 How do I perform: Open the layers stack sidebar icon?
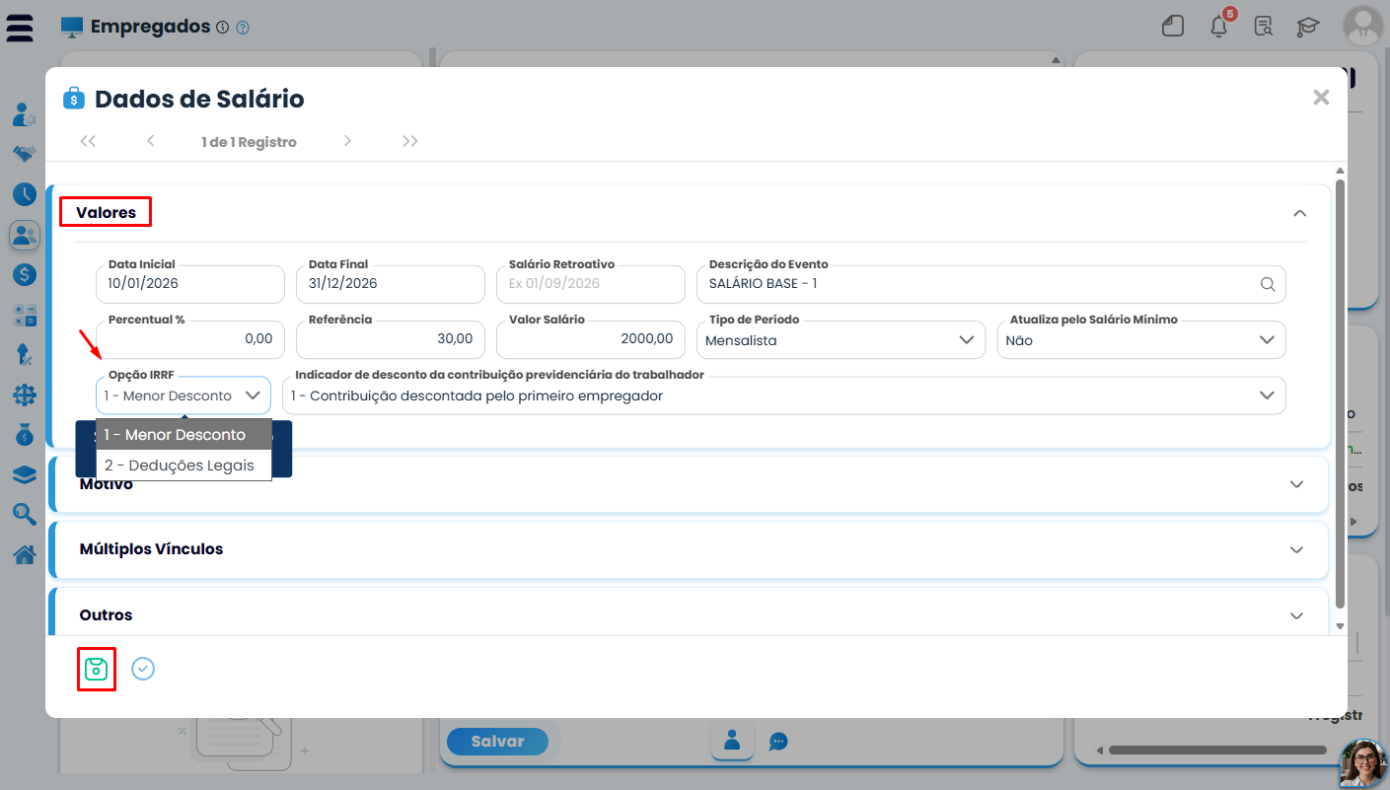[24, 474]
